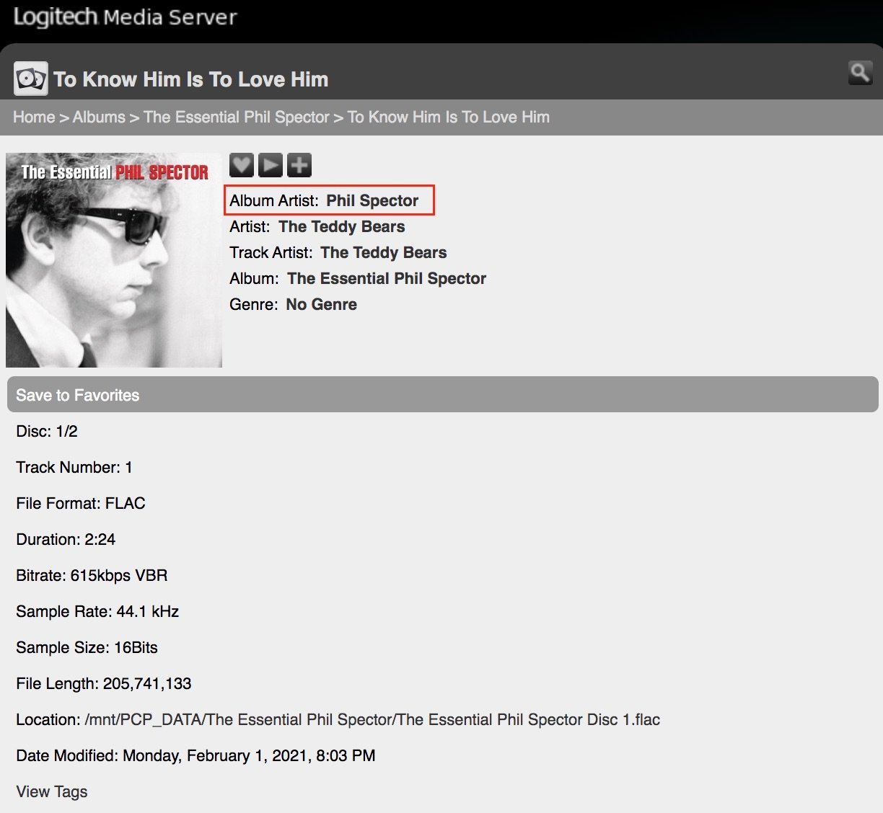Select Artist The Teddy Bears link
This screenshot has width=883, height=813.
click(341, 226)
